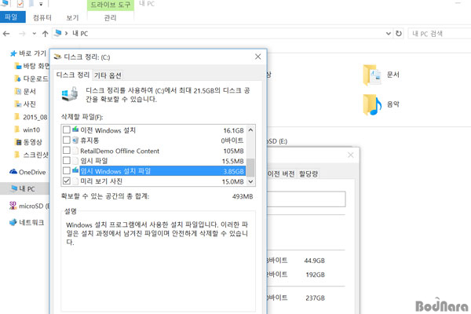Enable RetailDemo Offline Content checkbox
The height and width of the screenshot is (314, 471).
click(67, 150)
